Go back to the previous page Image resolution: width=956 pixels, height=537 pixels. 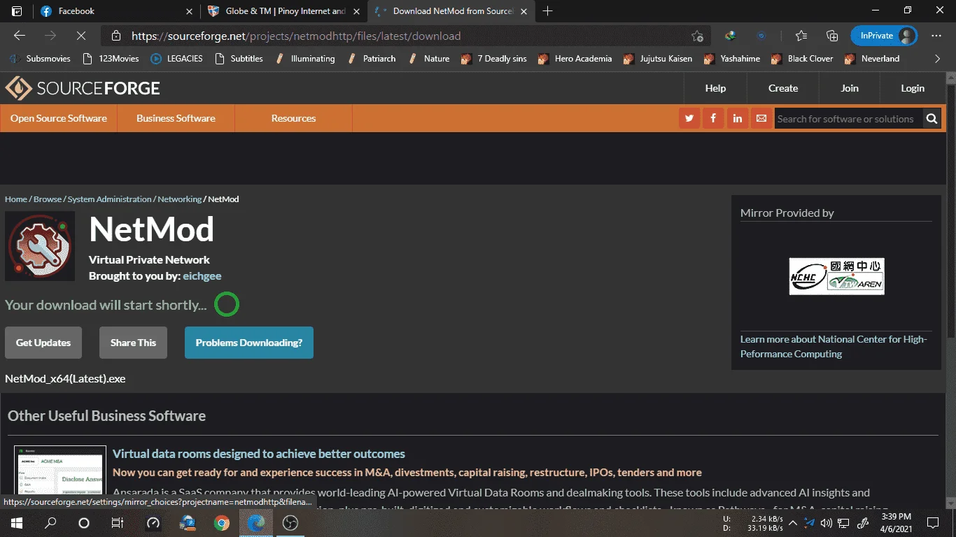point(20,36)
